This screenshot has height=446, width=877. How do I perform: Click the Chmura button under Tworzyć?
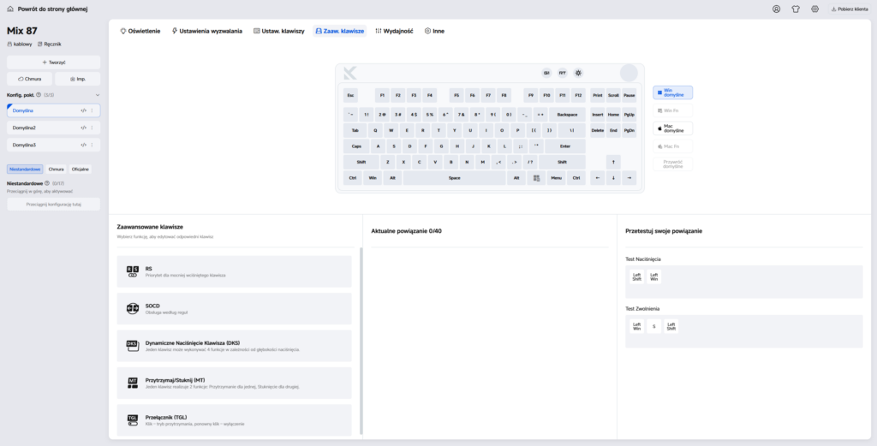tap(30, 79)
